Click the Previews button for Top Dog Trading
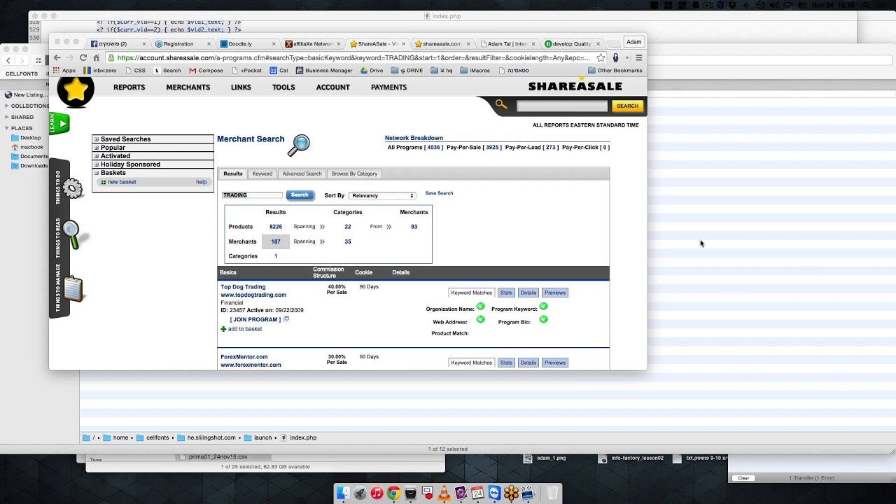896x504 pixels. pos(555,293)
